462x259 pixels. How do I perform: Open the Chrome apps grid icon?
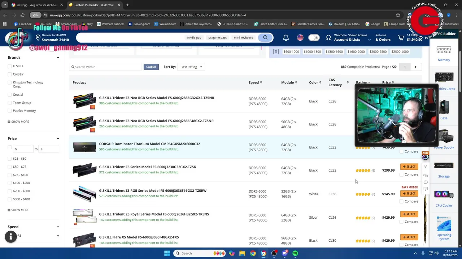click(x=5, y=24)
